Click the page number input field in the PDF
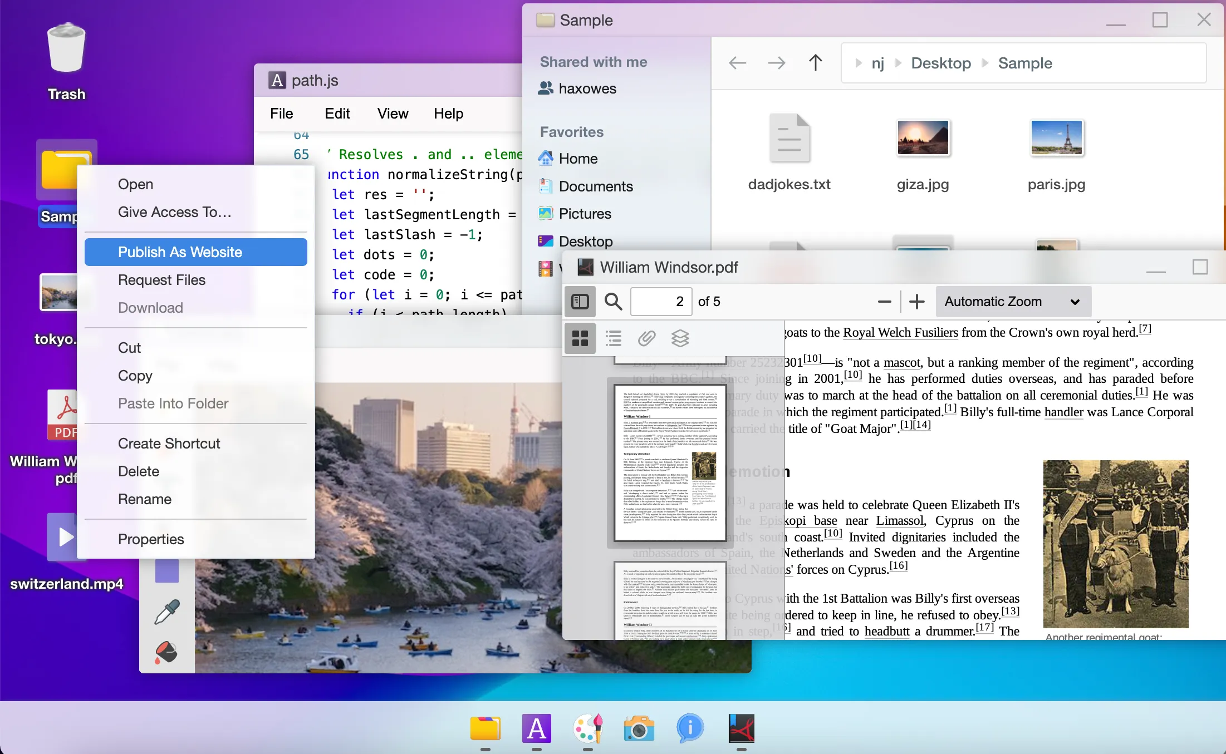 tap(661, 301)
